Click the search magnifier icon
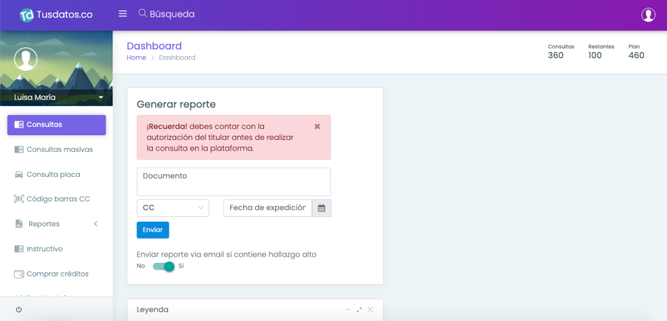The image size is (667, 321). pyautogui.click(x=142, y=14)
